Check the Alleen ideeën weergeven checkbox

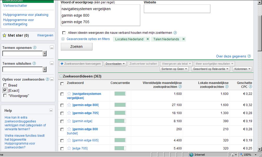[64, 32]
